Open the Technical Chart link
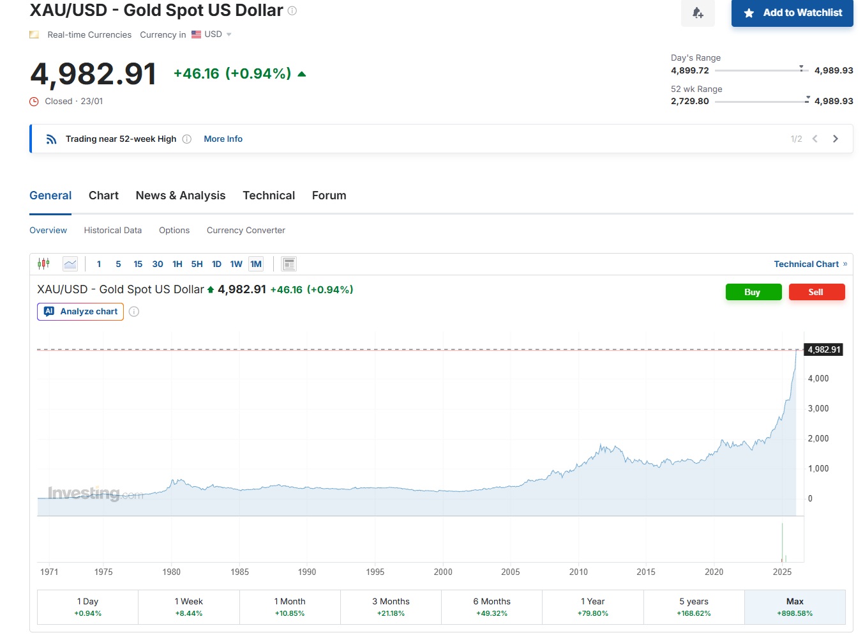863x635 pixels. pos(811,264)
